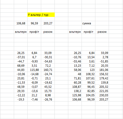Viewport: 123px width, 119px height.
Task: Select the cell with value 6,7
Action: point(34,57)
